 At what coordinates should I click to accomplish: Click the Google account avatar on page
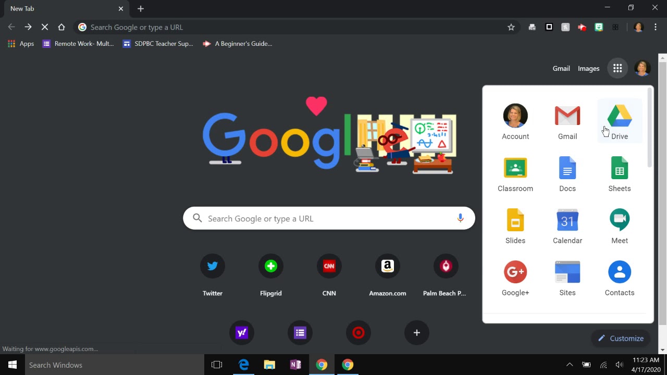pos(642,68)
